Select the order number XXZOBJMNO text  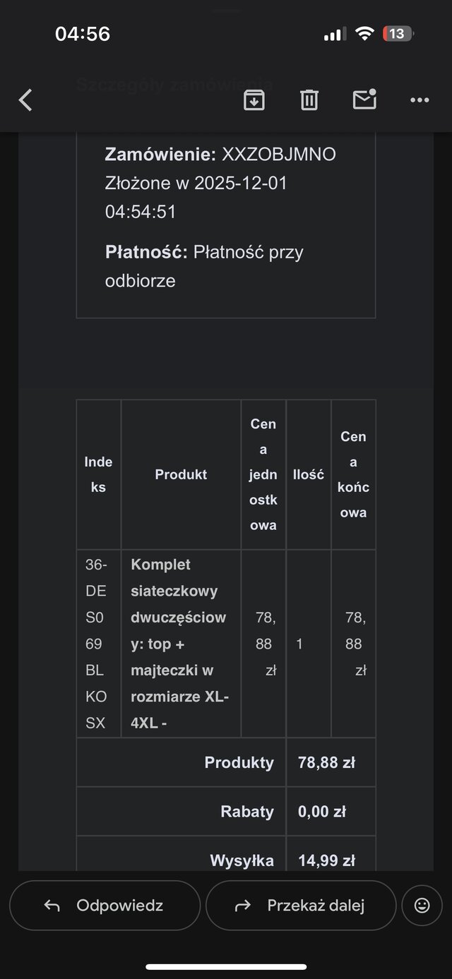pos(279,155)
